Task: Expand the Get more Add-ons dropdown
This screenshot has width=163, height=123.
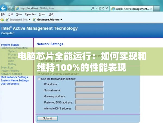Action: click(61, 20)
